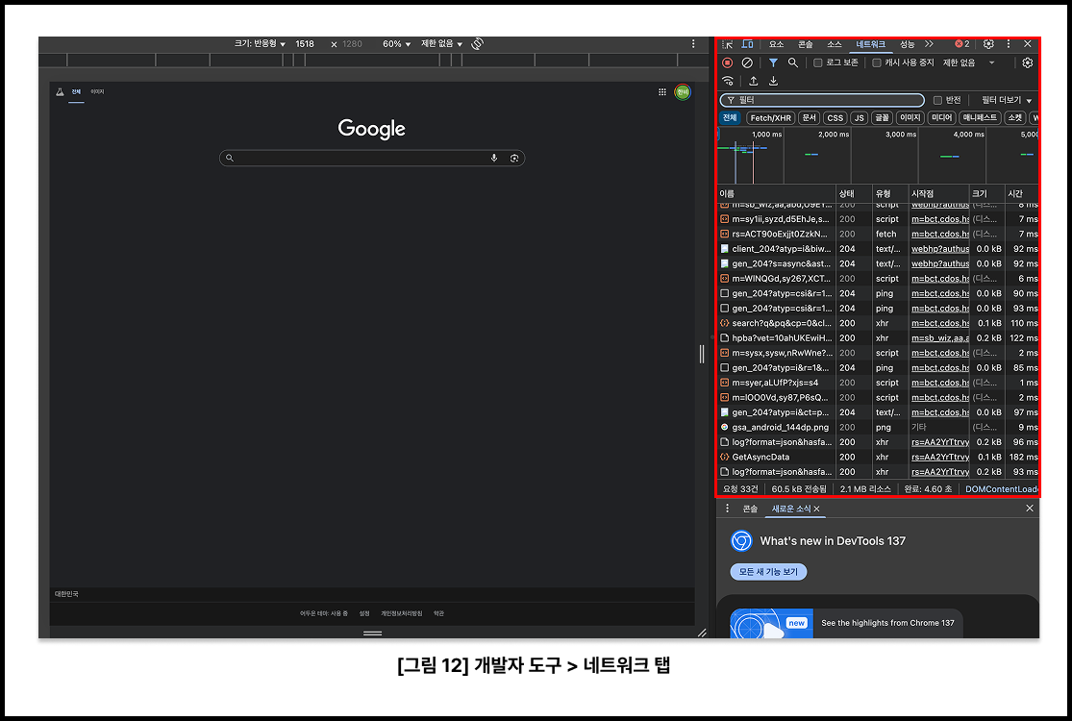Click the webhp?authus initiator link for client_204
This screenshot has width=1072, height=721.
click(940, 249)
